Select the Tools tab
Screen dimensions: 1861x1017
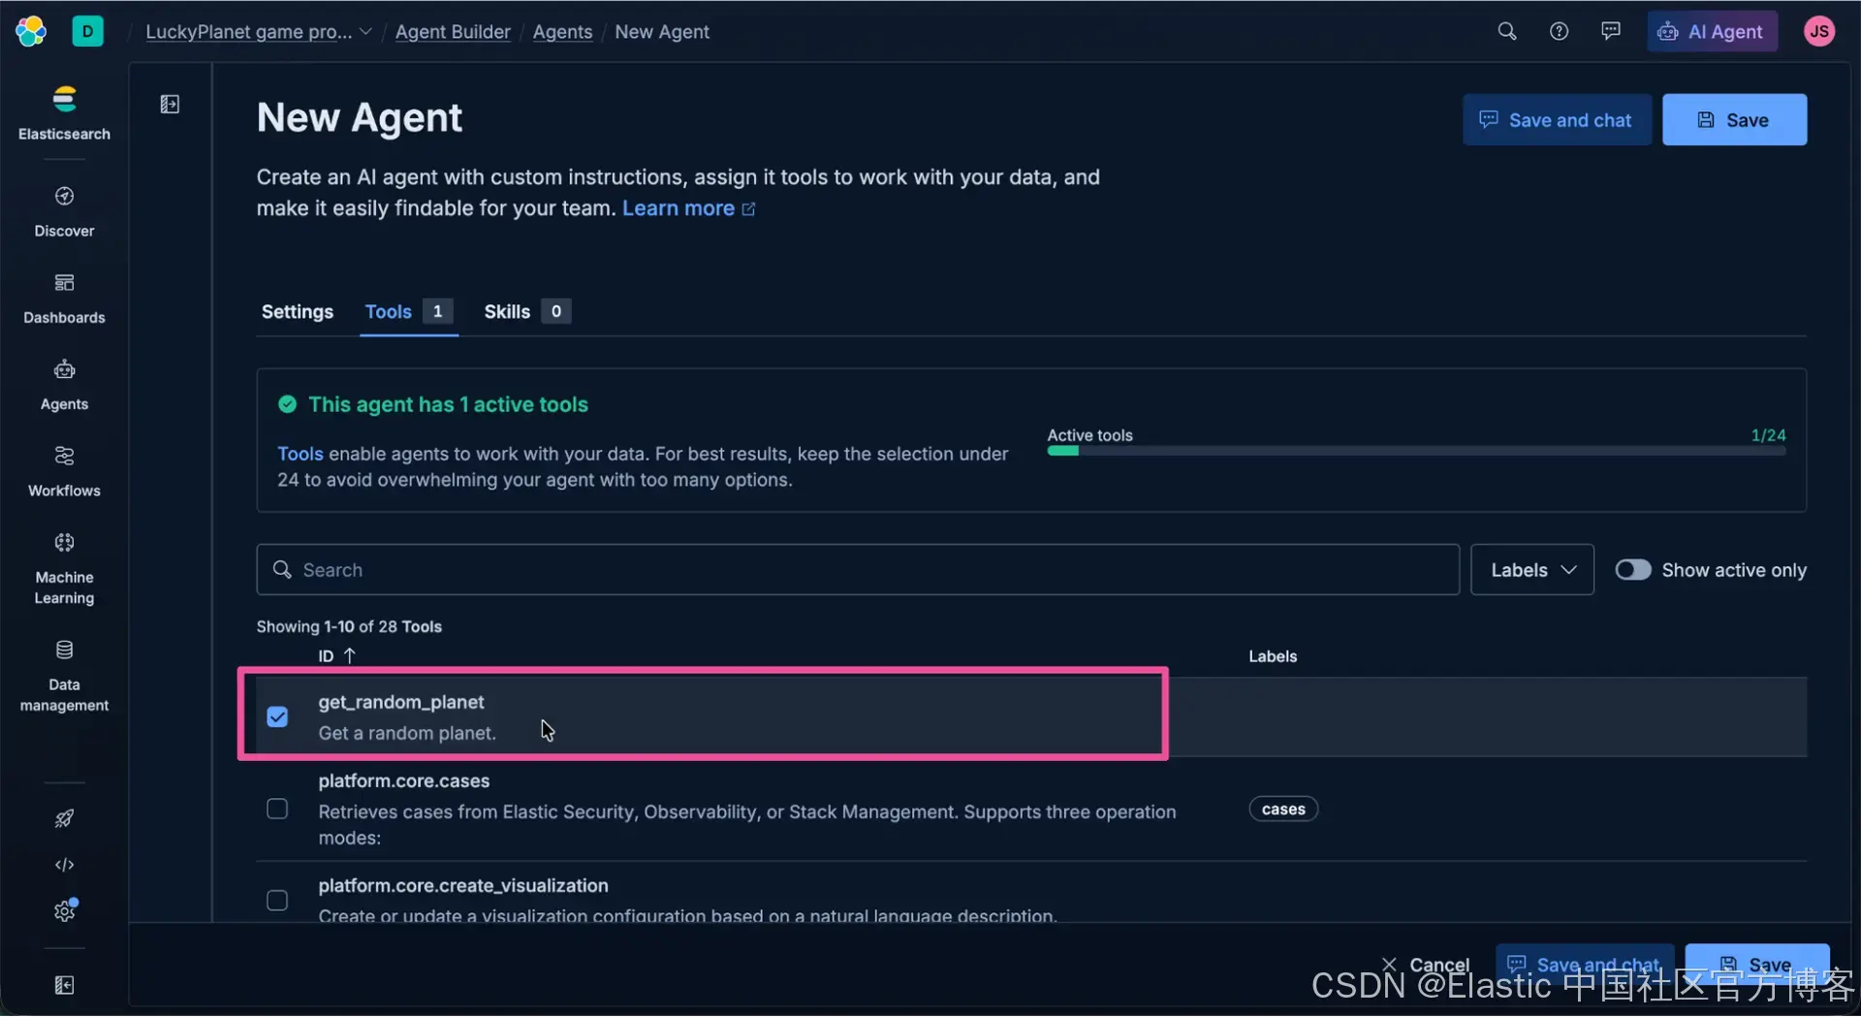(x=408, y=311)
